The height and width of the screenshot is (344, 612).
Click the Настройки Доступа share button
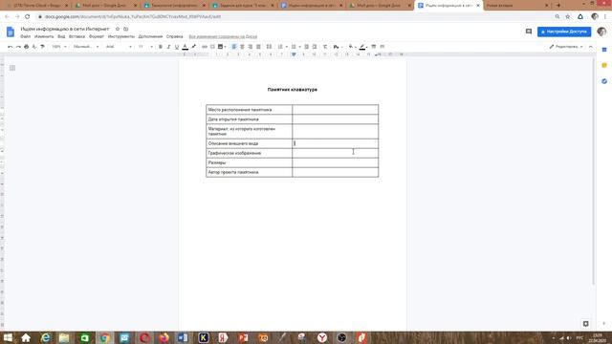click(564, 32)
